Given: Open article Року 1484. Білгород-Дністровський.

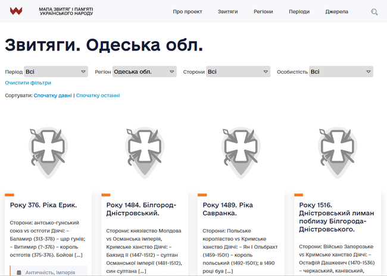Looking at the screenshot, I should (x=141, y=209).
